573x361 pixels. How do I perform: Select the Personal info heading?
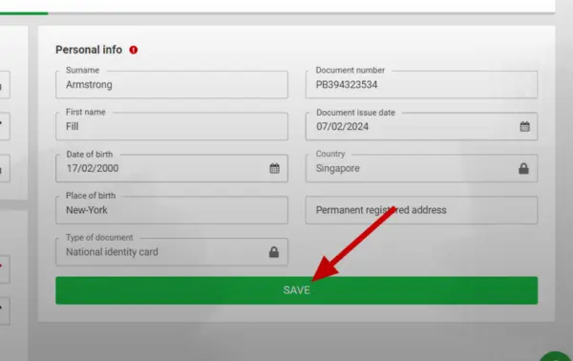[89, 50]
